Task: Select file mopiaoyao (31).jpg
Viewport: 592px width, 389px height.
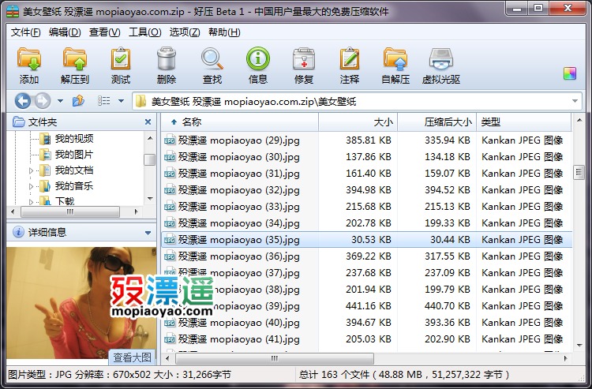Action: tap(238, 174)
